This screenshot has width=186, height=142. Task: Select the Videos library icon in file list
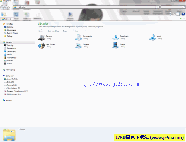point(116,45)
